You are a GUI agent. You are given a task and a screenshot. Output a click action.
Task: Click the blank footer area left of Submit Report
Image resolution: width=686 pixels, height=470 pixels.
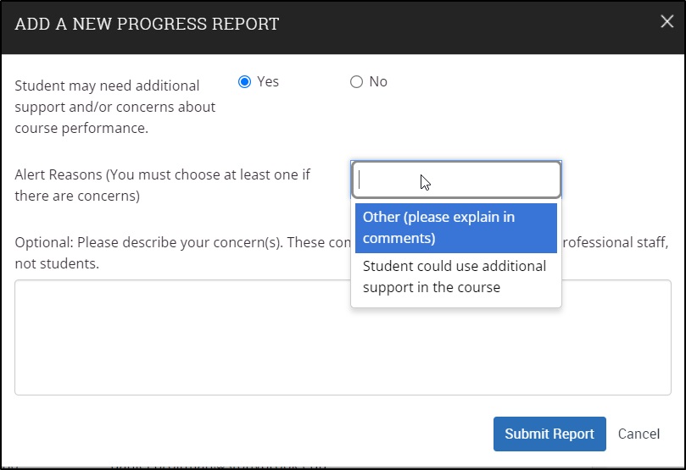pos(254,434)
